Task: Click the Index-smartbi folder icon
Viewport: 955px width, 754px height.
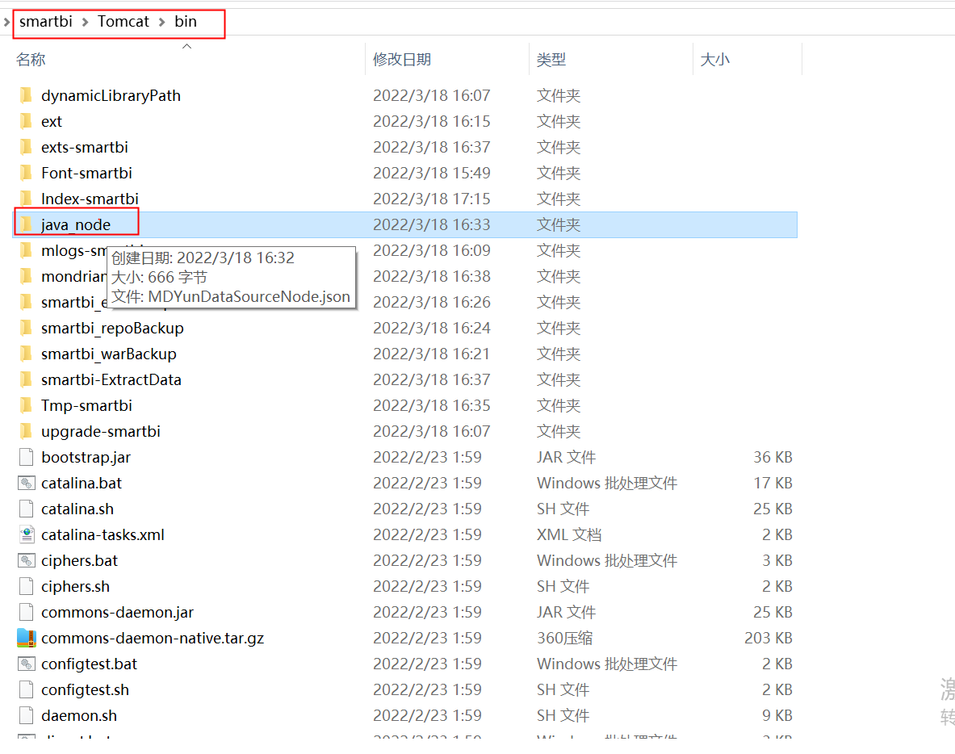Action: (26, 199)
